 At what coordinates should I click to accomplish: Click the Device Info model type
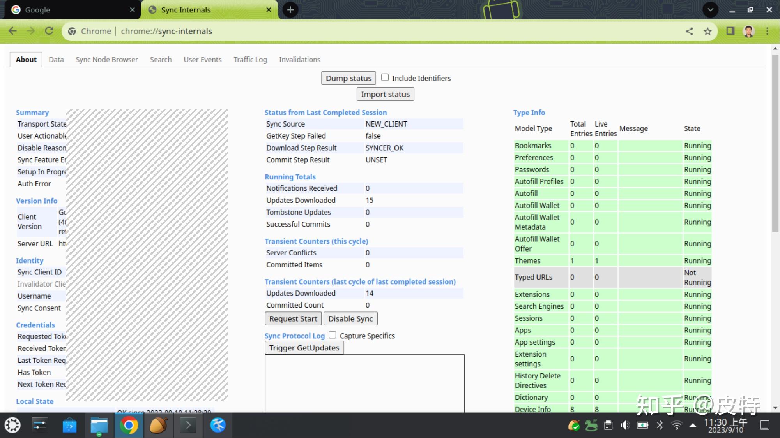coord(532,409)
